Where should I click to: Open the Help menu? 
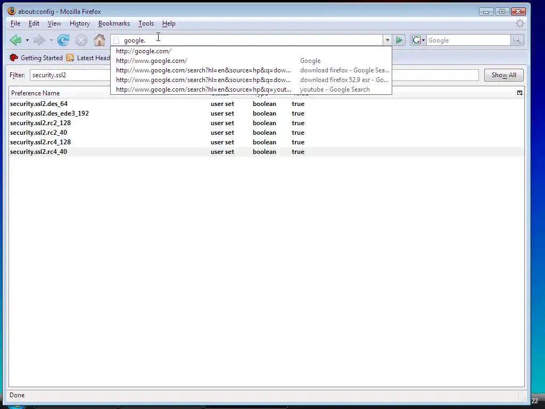[x=169, y=23]
